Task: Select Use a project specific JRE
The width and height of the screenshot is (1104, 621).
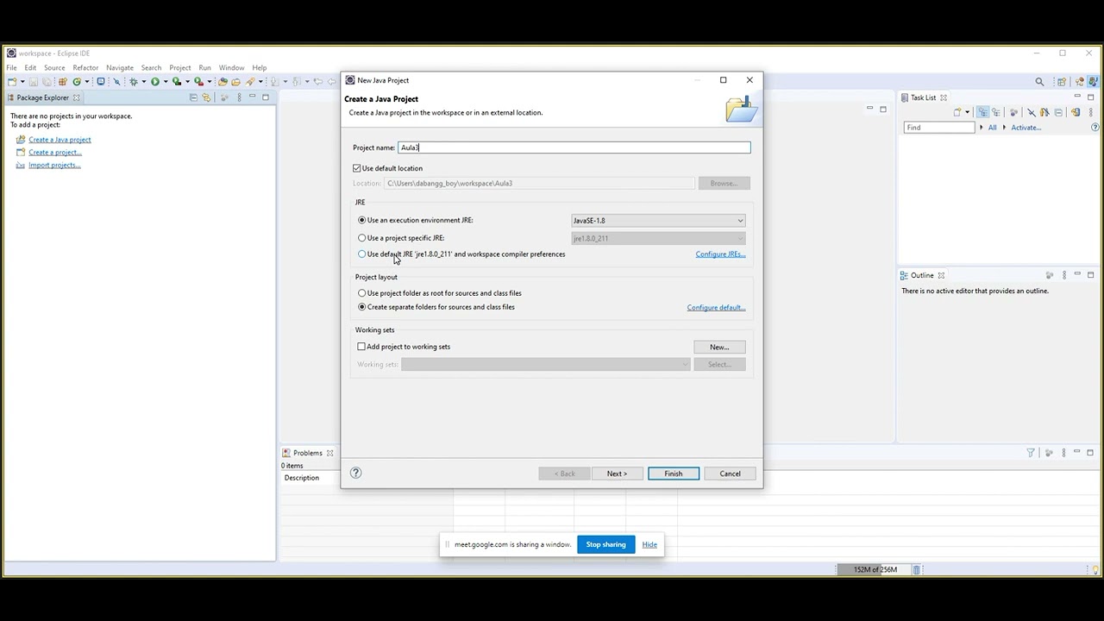Action: (362, 237)
